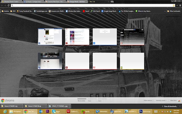Switch to the Chrome Theme Creator tab
Image resolution: width=182 pixels, height=114 pixels.
[11, 2]
